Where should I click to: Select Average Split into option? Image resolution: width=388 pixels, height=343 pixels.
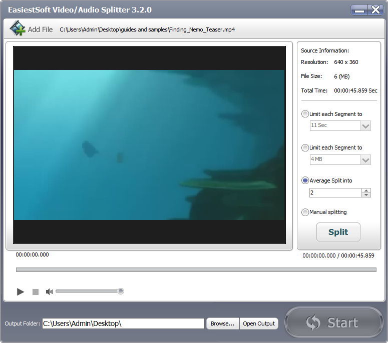[305, 180]
